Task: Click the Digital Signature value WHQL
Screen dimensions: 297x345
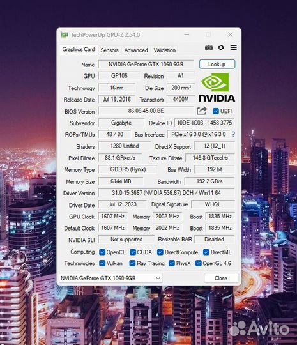Action: pyautogui.click(x=213, y=204)
